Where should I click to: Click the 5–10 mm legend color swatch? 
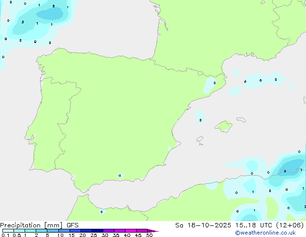pos(53,231)
